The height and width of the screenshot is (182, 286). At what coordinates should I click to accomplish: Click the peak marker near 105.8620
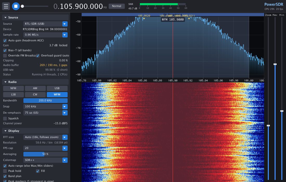pyautogui.click(x=144, y=19)
